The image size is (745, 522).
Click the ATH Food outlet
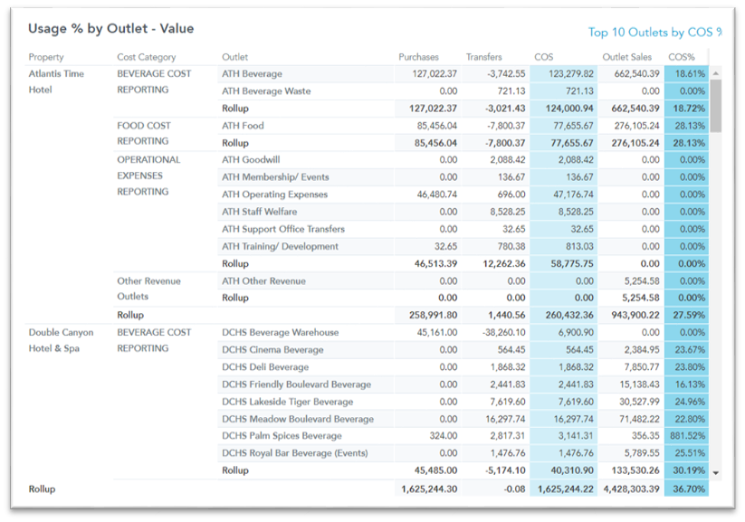(x=243, y=126)
